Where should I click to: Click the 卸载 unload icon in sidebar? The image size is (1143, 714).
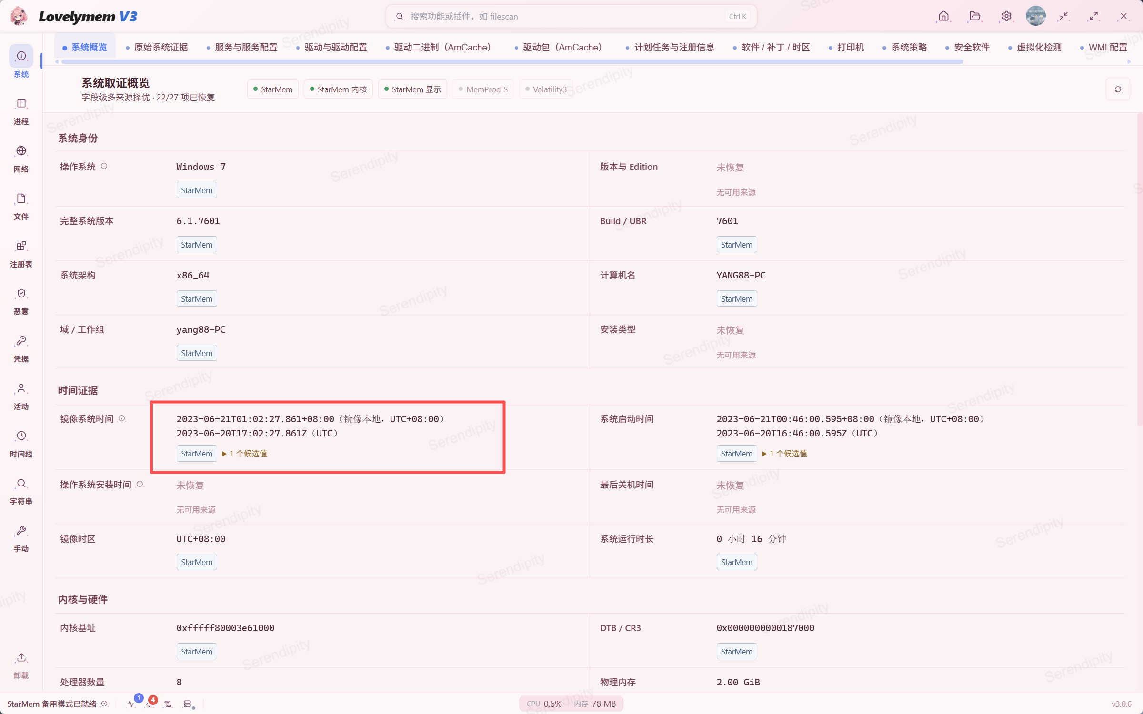pyautogui.click(x=21, y=665)
